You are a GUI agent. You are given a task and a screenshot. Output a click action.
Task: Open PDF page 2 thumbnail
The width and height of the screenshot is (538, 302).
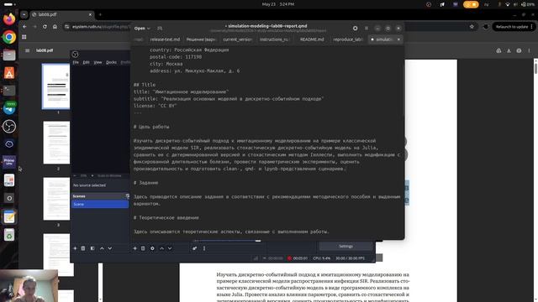tap(56, 143)
